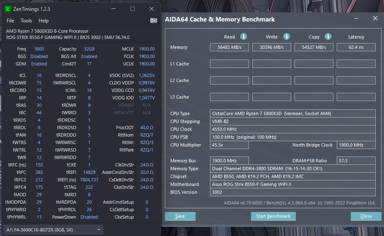Click the CPU Stepping value VMR-B2
The height and width of the screenshot is (236, 384).
click(x=292, y=121)
